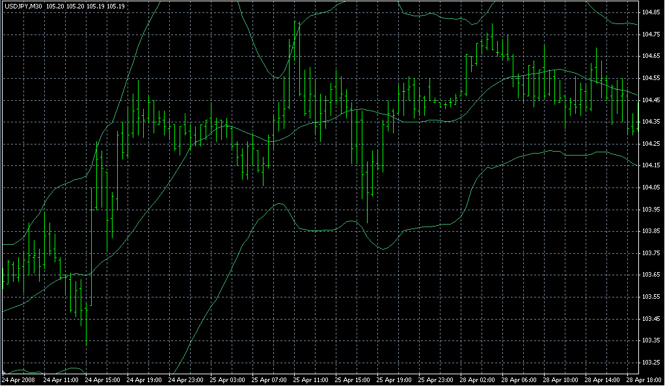Click the tall bar dipping below 103.95
Image resolution: width=665 pixels, height=386 pixels.
[368, 189]
